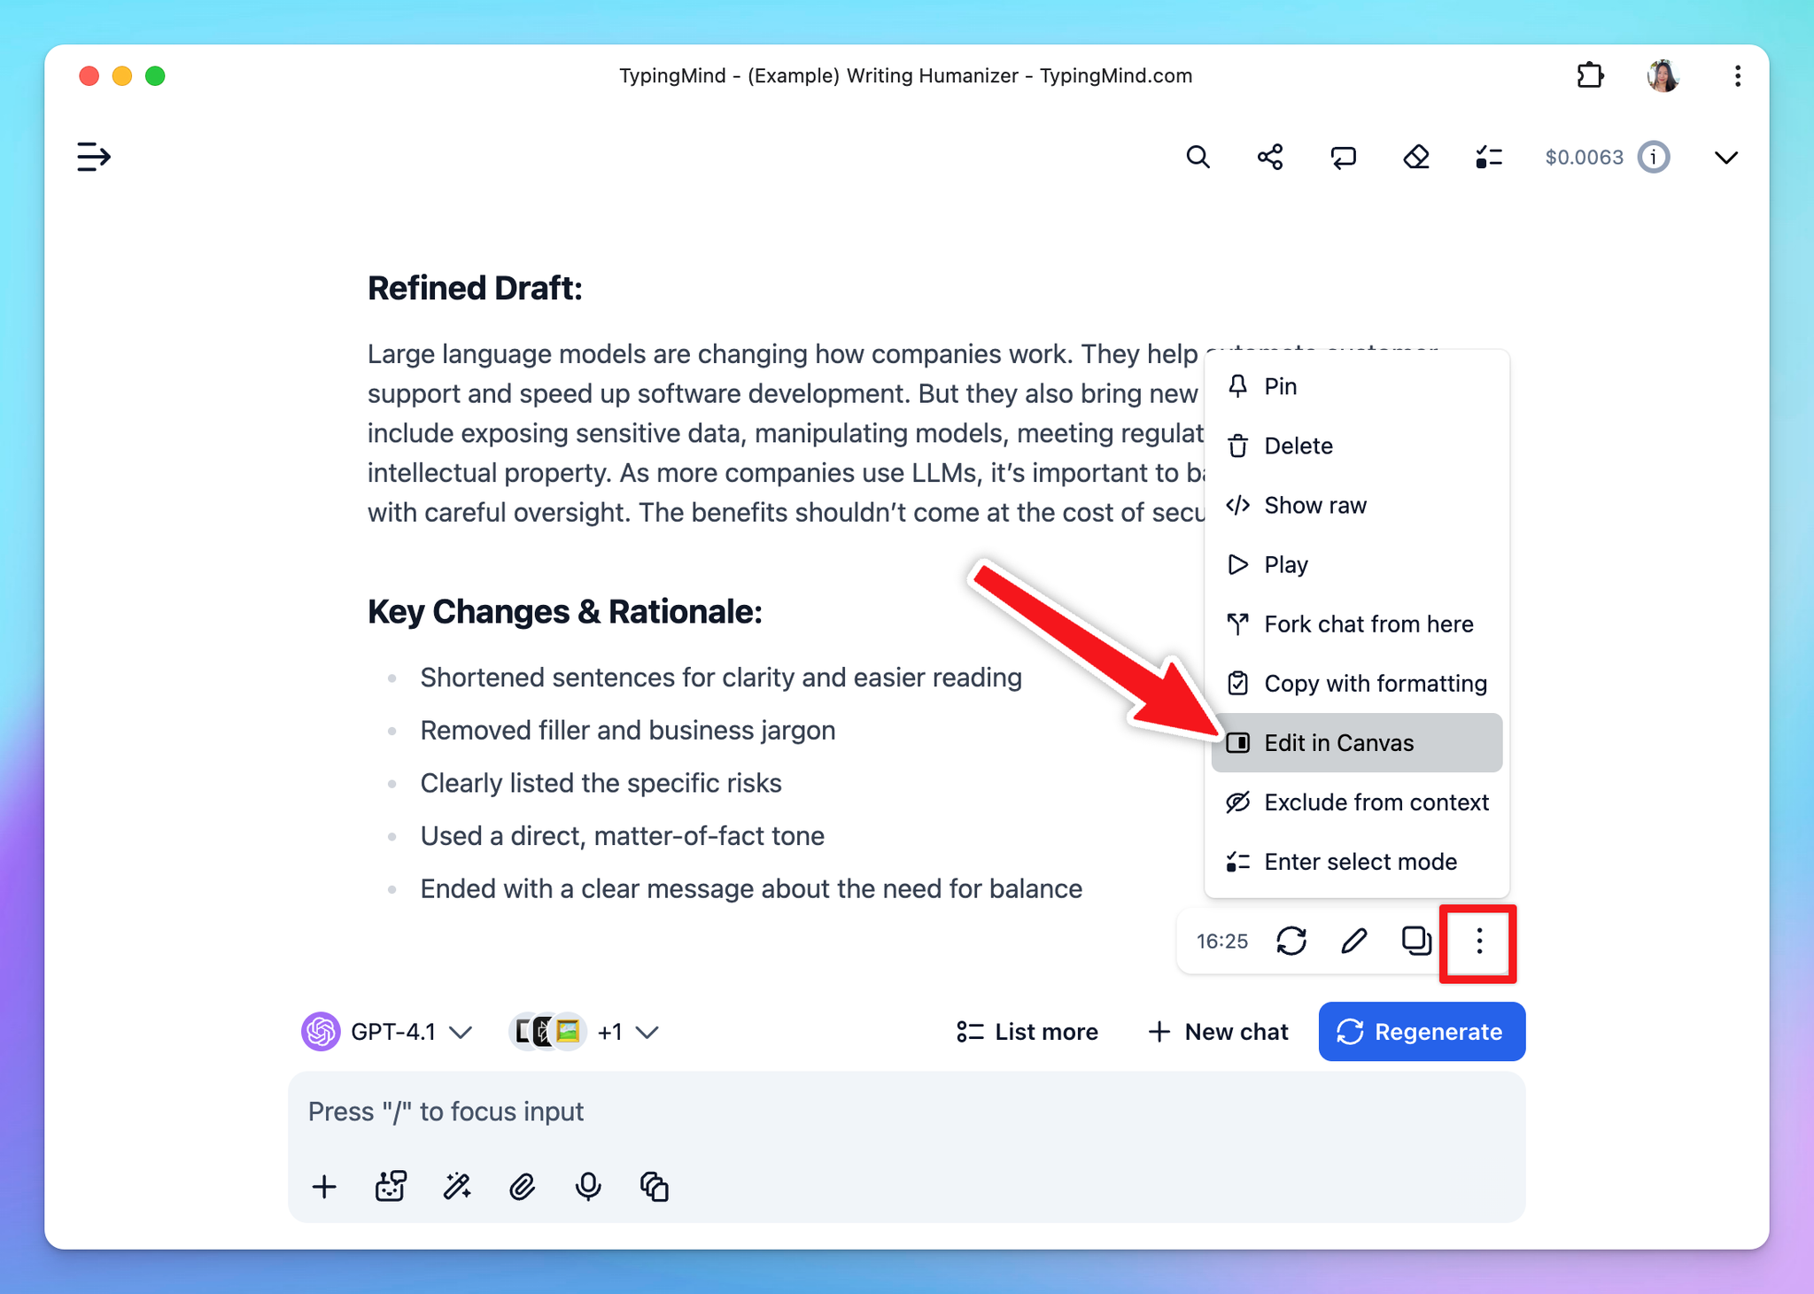
Task: Click the pencil edit message icon
Action: (x=1353, y=941)
